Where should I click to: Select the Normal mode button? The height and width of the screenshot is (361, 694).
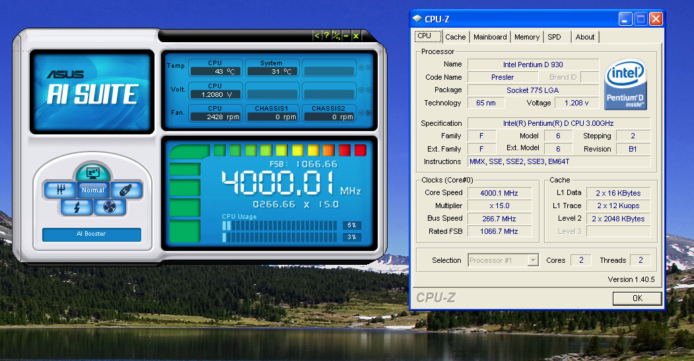click(x=93, y=190)
